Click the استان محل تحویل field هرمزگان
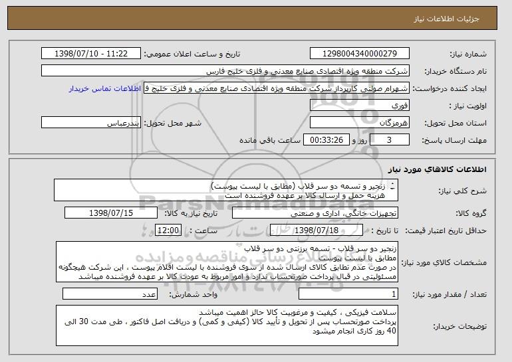The height and width of the screenshot is (362, 512). click(360, 123)
